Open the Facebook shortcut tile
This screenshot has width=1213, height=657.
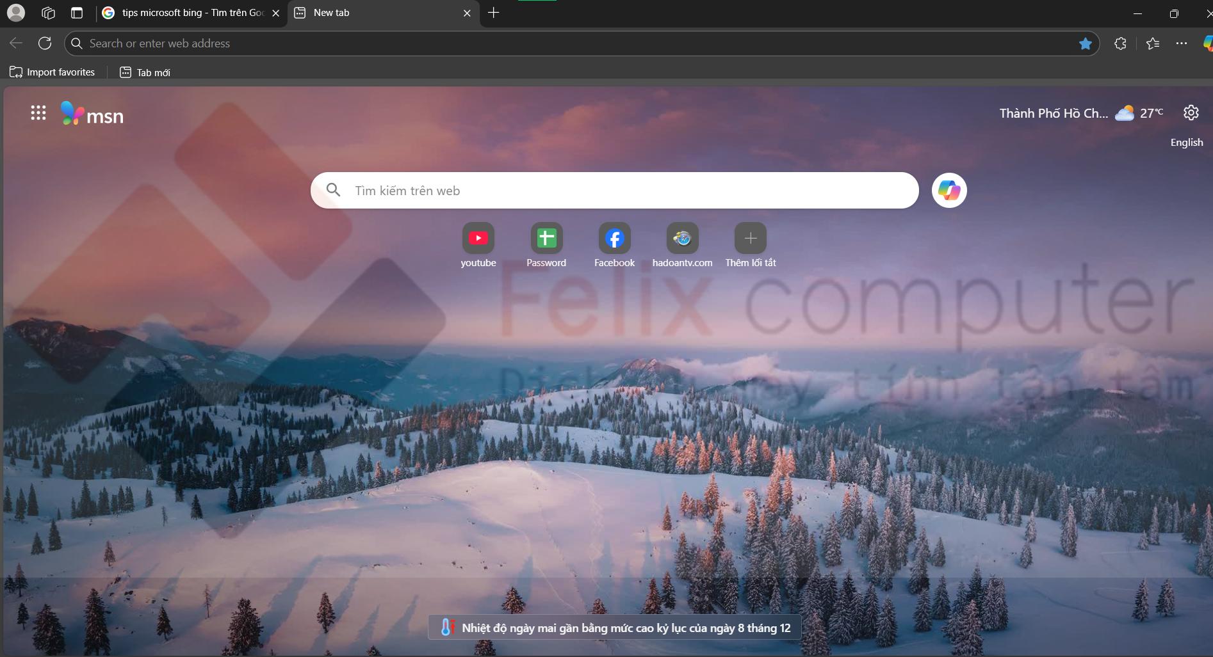tap(614, 239)
